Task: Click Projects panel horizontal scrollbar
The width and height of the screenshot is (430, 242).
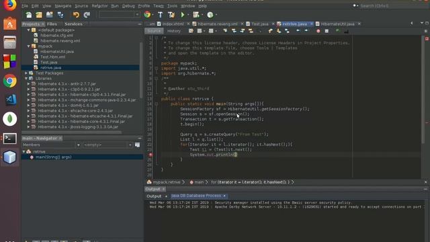Action: pyautogui.click(x=71, y=132)
